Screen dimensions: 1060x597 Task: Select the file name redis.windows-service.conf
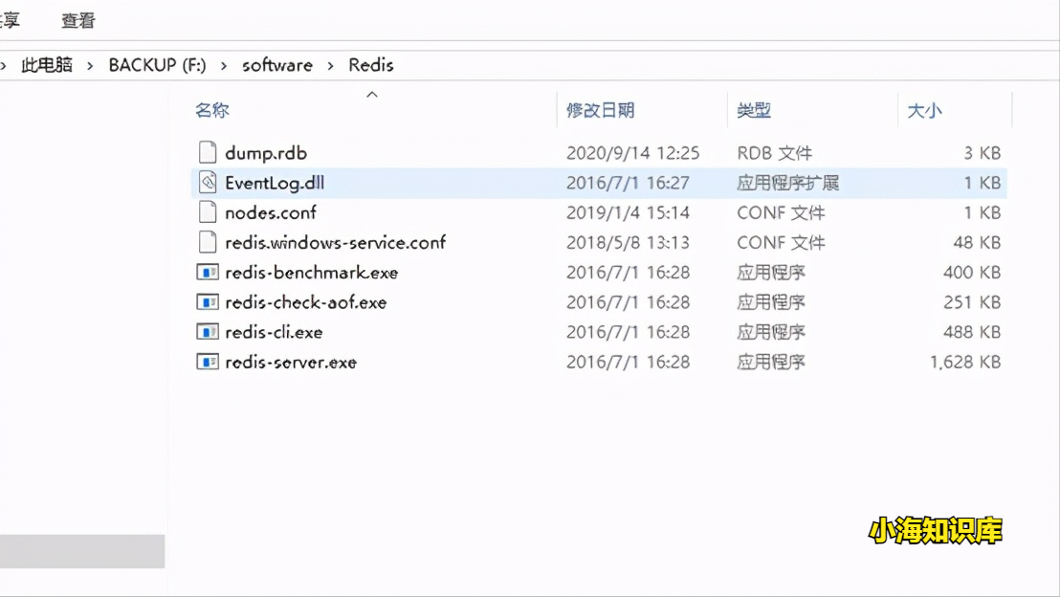tap(335, 243)
